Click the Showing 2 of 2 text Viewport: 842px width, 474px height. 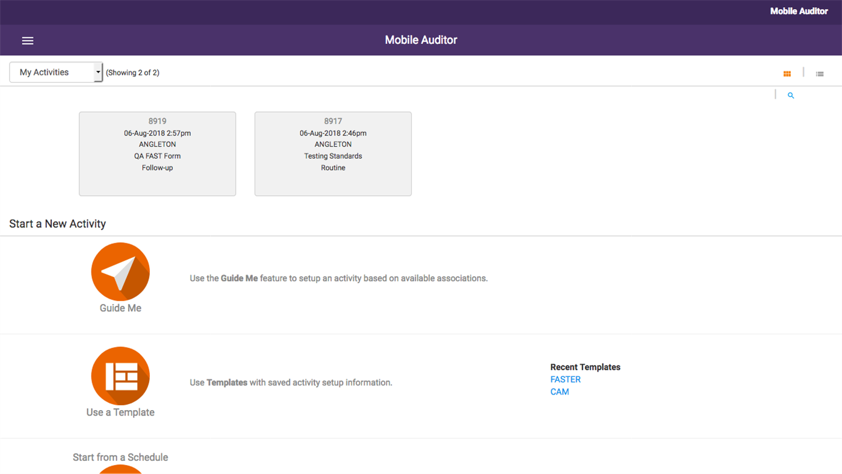[x=132, y=73]
